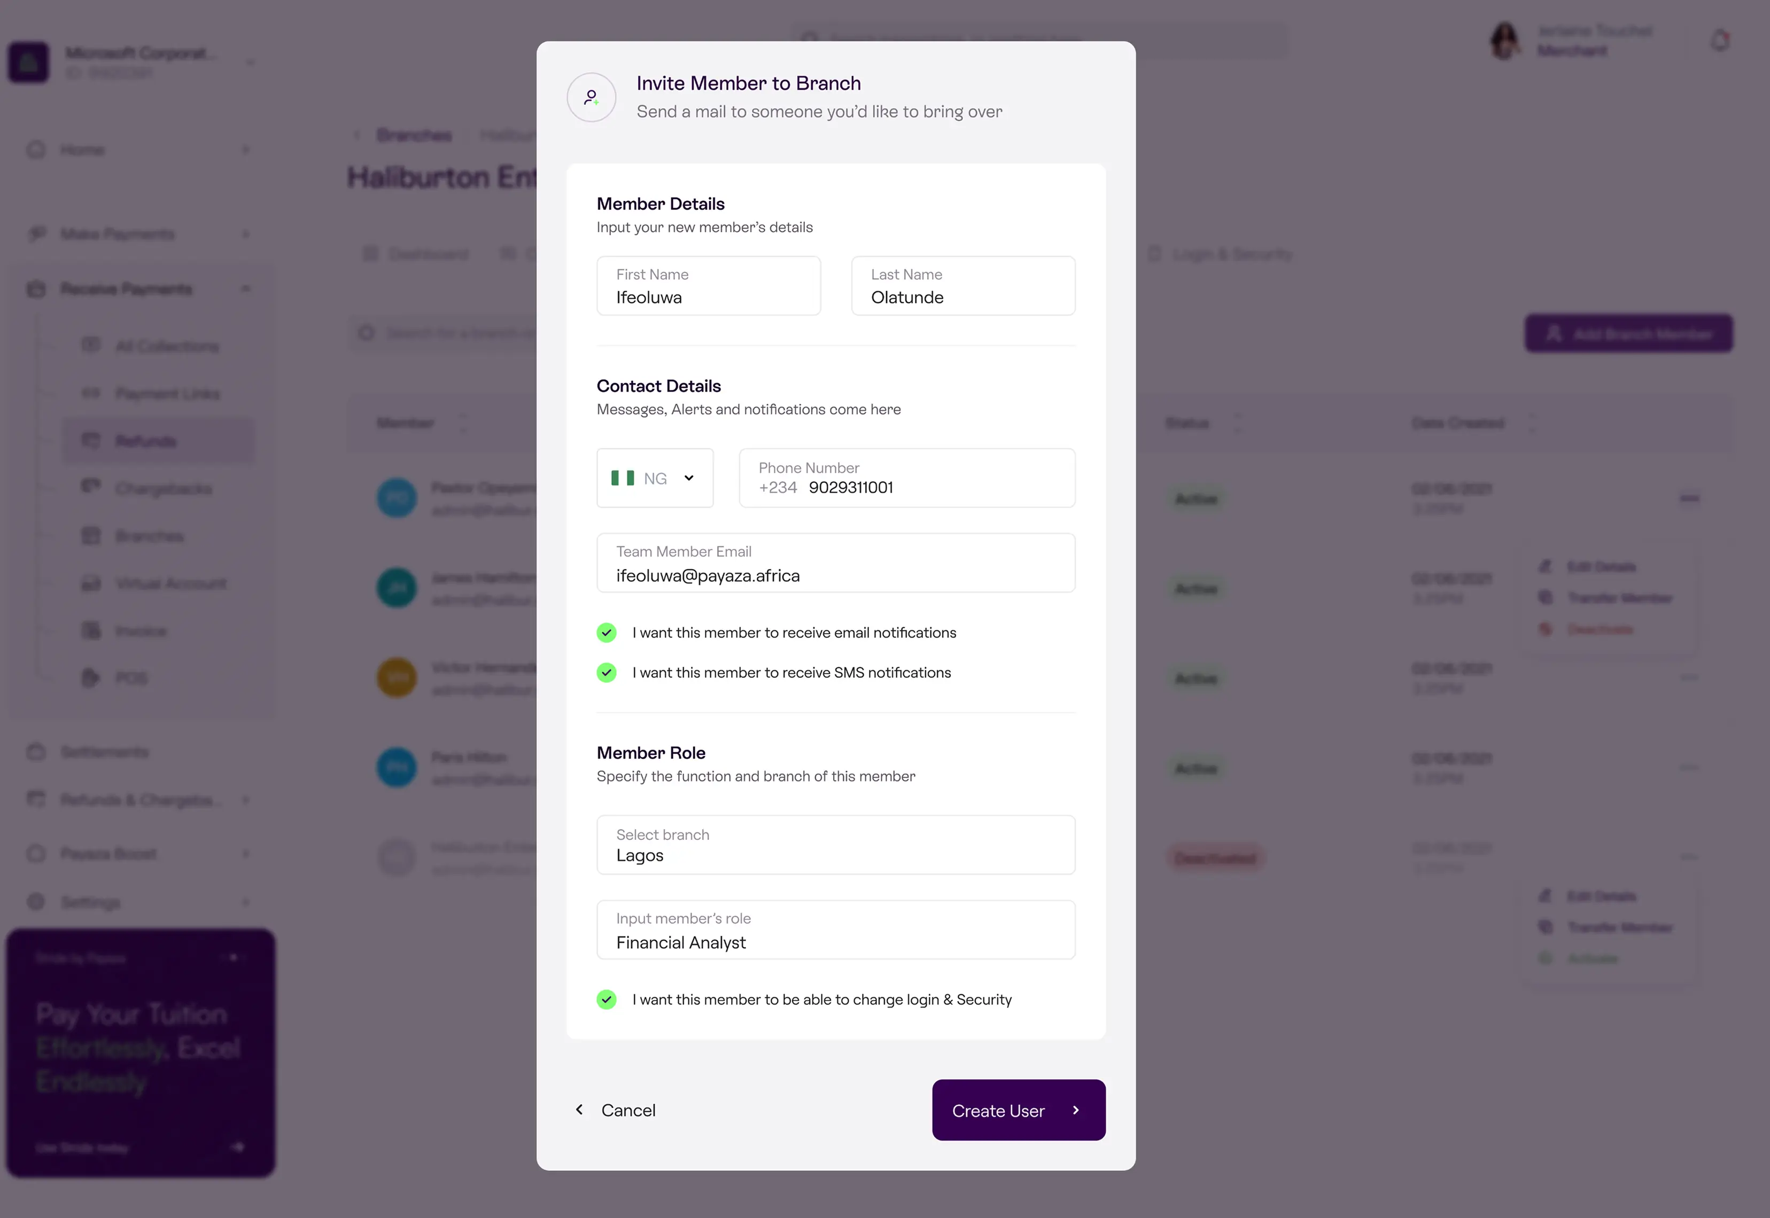Open Branches in the sidebar submenu
Image resolution: width=1770 pixels, height=1218 pixels.
(x=159, y=536)
